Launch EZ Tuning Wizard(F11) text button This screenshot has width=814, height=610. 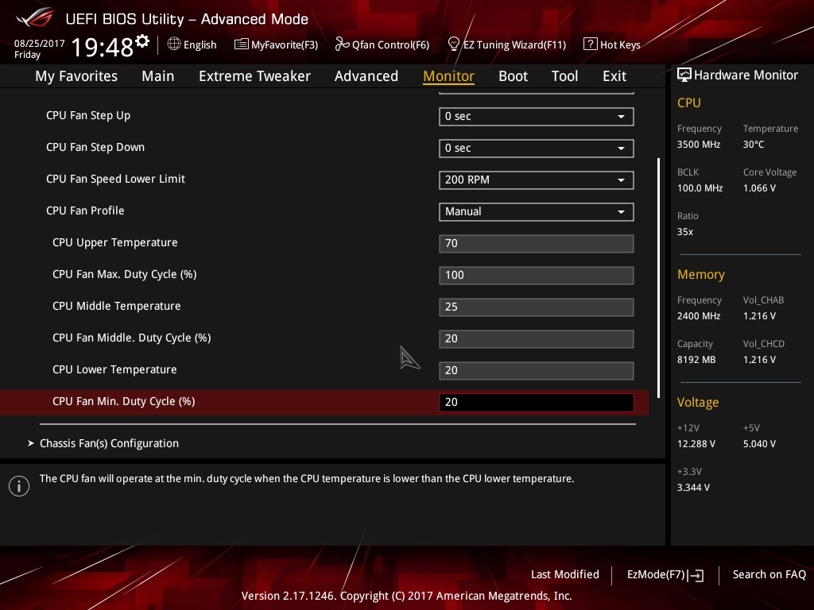[x=514, y=44]
